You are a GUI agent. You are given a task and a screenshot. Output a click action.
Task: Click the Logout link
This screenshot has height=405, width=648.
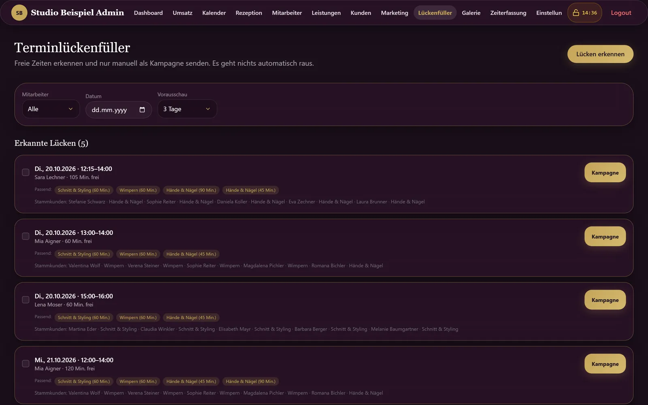tap(621, 13)
